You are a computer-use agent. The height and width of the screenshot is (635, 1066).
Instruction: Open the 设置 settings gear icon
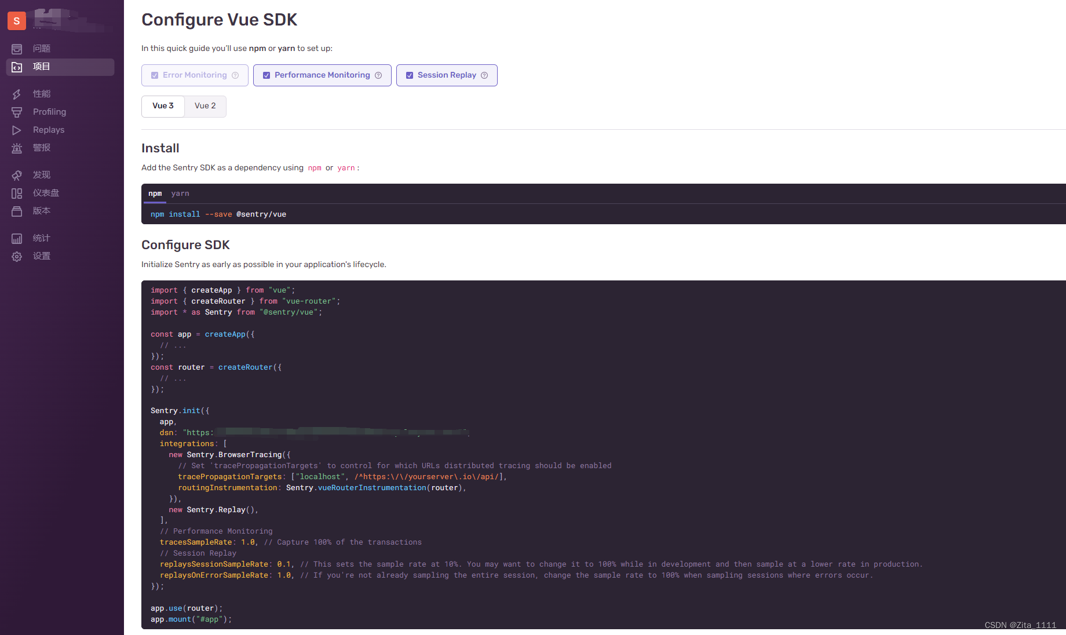click(x=17, y=256)
